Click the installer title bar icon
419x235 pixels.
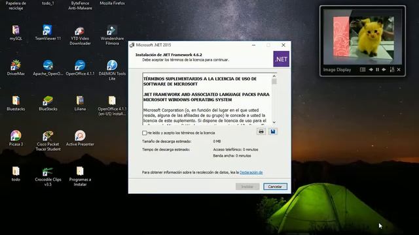(x=132, y=45)
